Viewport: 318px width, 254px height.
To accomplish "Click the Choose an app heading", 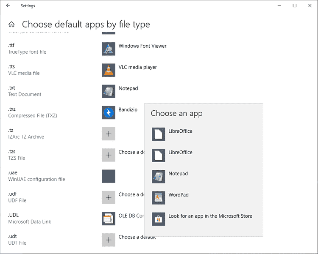I will (x=176, y=113).
